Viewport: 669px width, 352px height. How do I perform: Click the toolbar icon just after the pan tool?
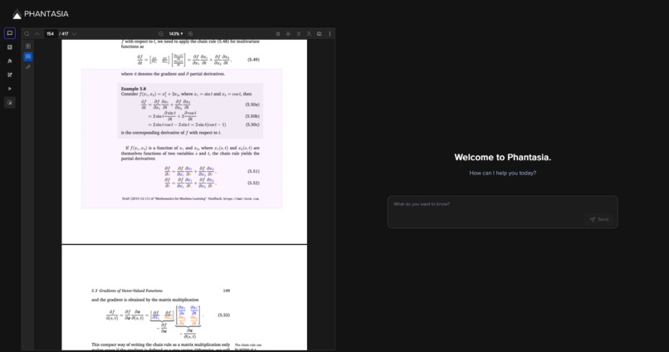298,34
